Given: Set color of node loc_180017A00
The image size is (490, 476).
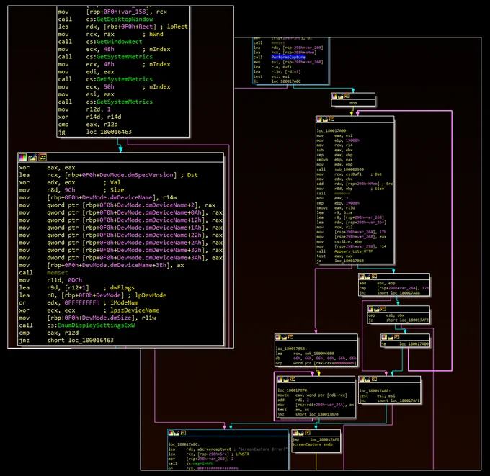Looking at the screenshot, I should coord(319,120).
